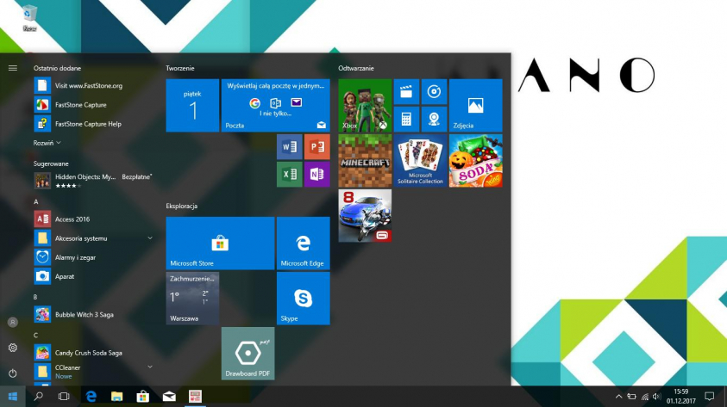The width and height of the screenshot is (727, 407).
Task: Open the Skype tile
Action: pos(303,299)
